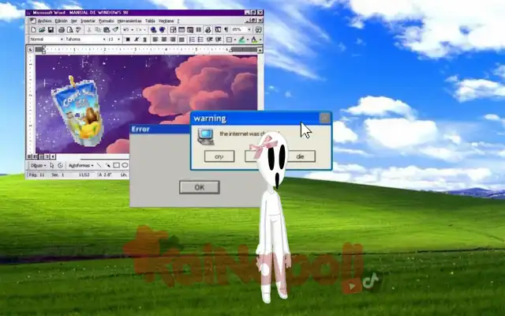Click the Select Objects arrow tool
The width and height of the screenshot is (505, 316).
point(52,166)
